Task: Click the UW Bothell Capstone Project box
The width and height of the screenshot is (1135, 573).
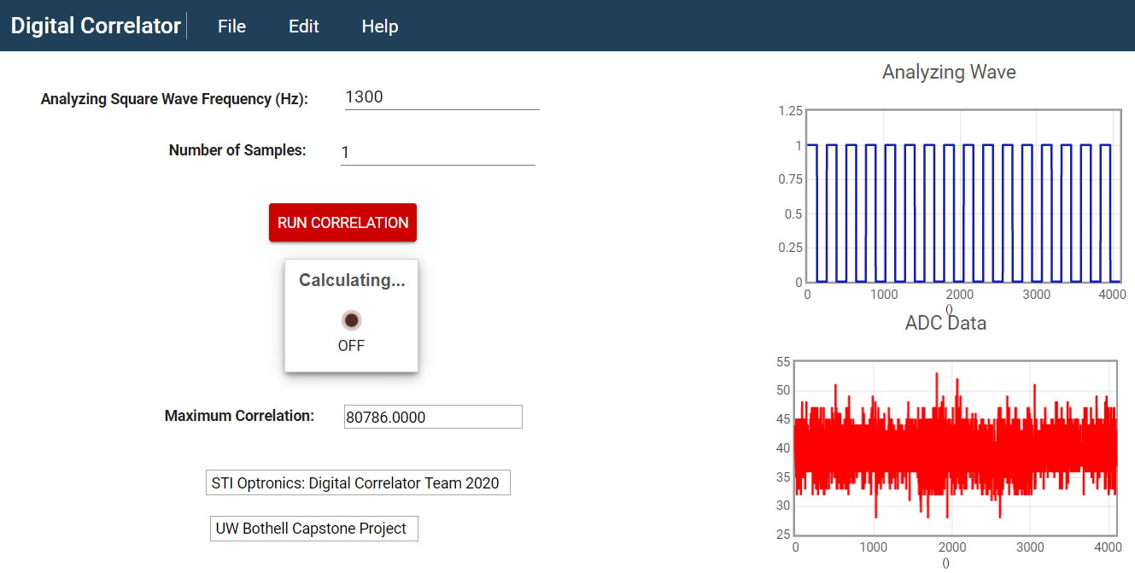Action: [x=313, y=529]
